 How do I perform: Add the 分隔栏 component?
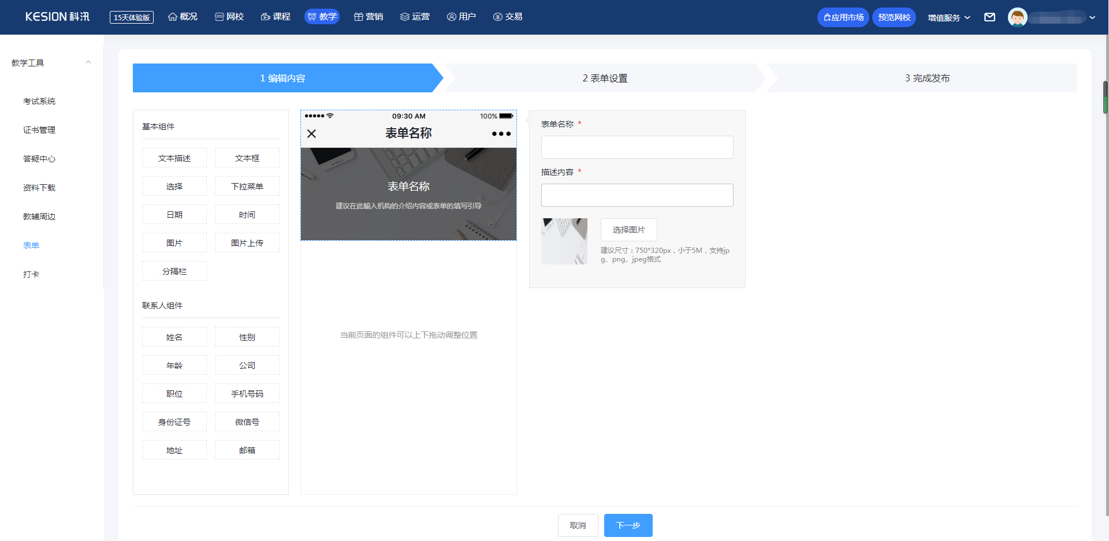coord(174,271)
